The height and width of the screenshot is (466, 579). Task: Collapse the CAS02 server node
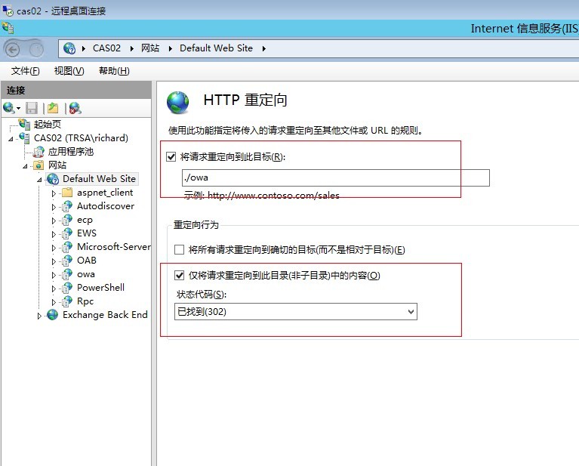[11, 139]
